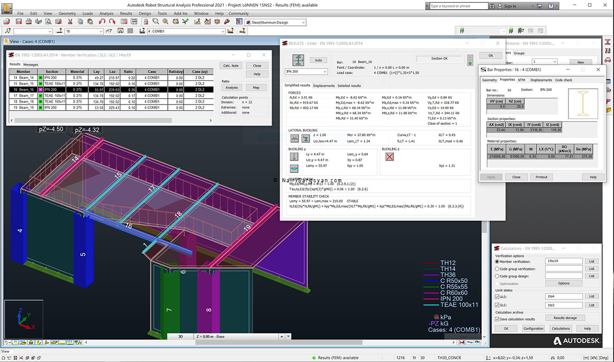Click the Print Preview magnifier page icon

click(48, 22)
